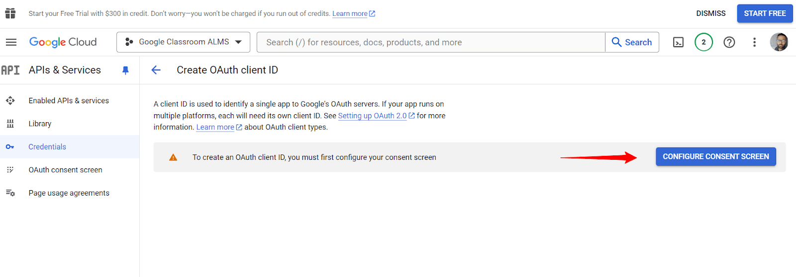Dismiss the free trial banner

[710, 13]
